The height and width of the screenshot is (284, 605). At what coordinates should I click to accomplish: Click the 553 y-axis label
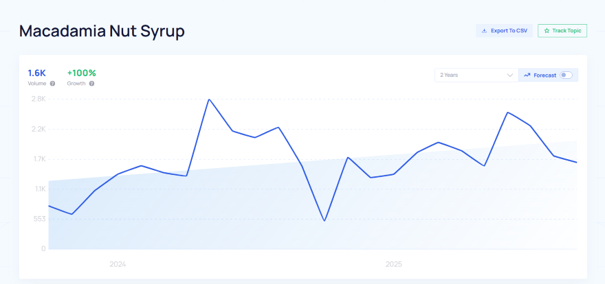(39, 219)
